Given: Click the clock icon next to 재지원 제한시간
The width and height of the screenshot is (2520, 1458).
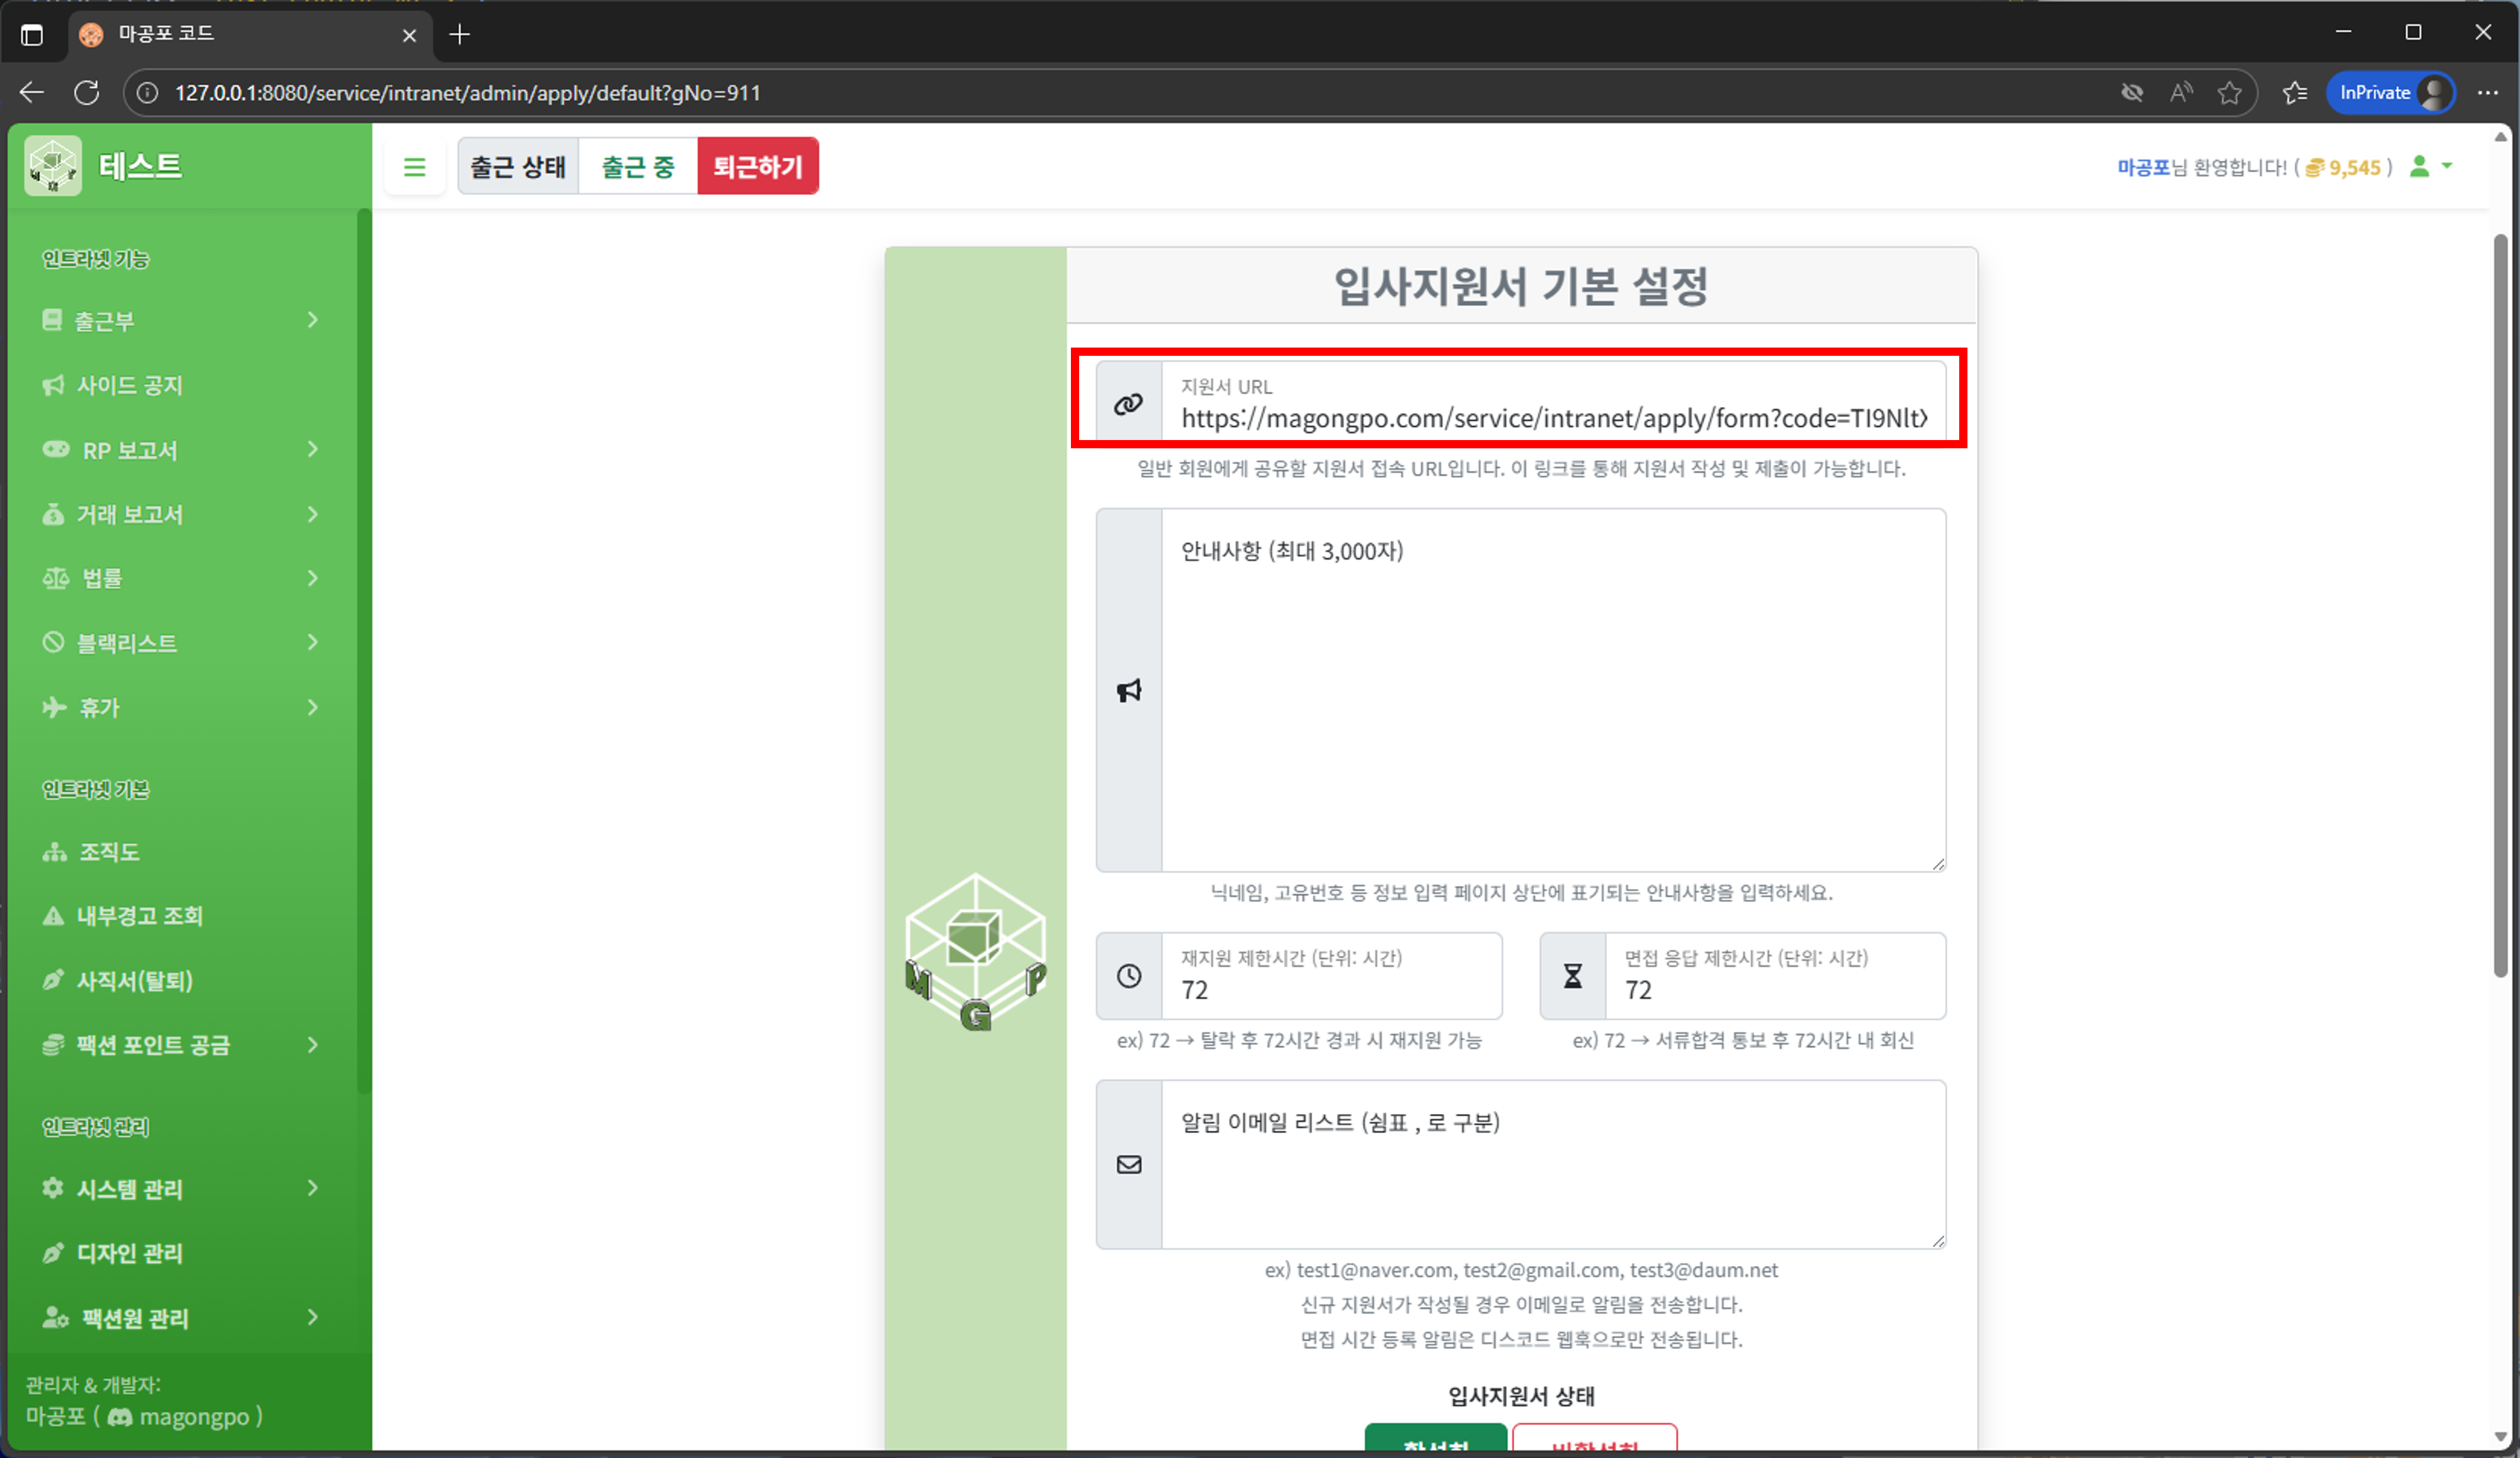Looking at the screenshot, I should click(1128, 976).
